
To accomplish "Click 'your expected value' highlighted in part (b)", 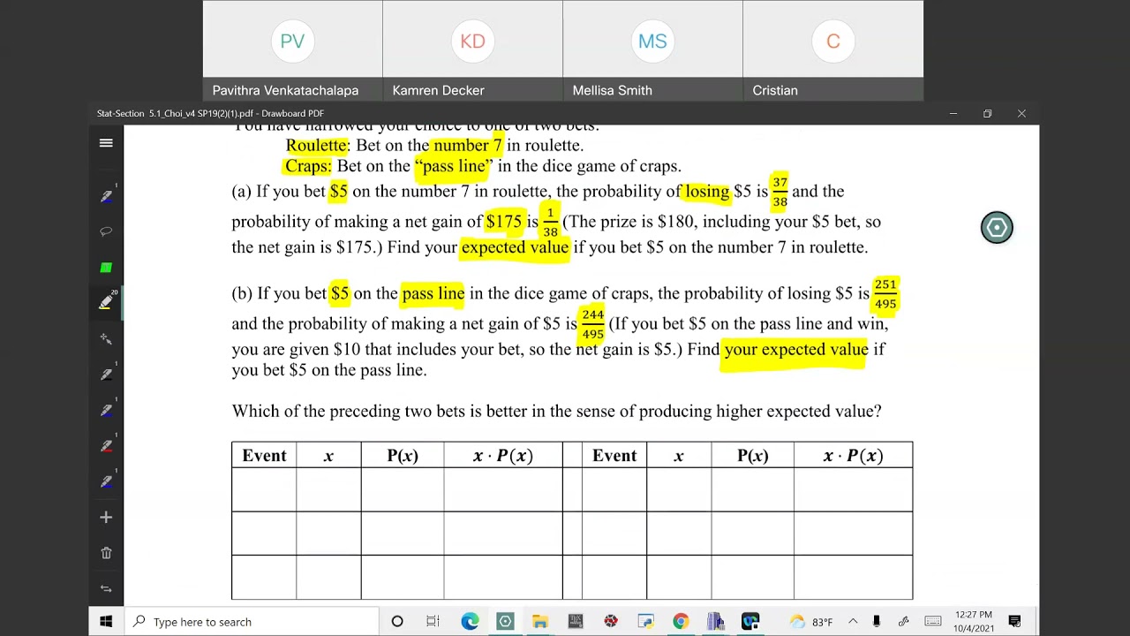I will [795, 350].
